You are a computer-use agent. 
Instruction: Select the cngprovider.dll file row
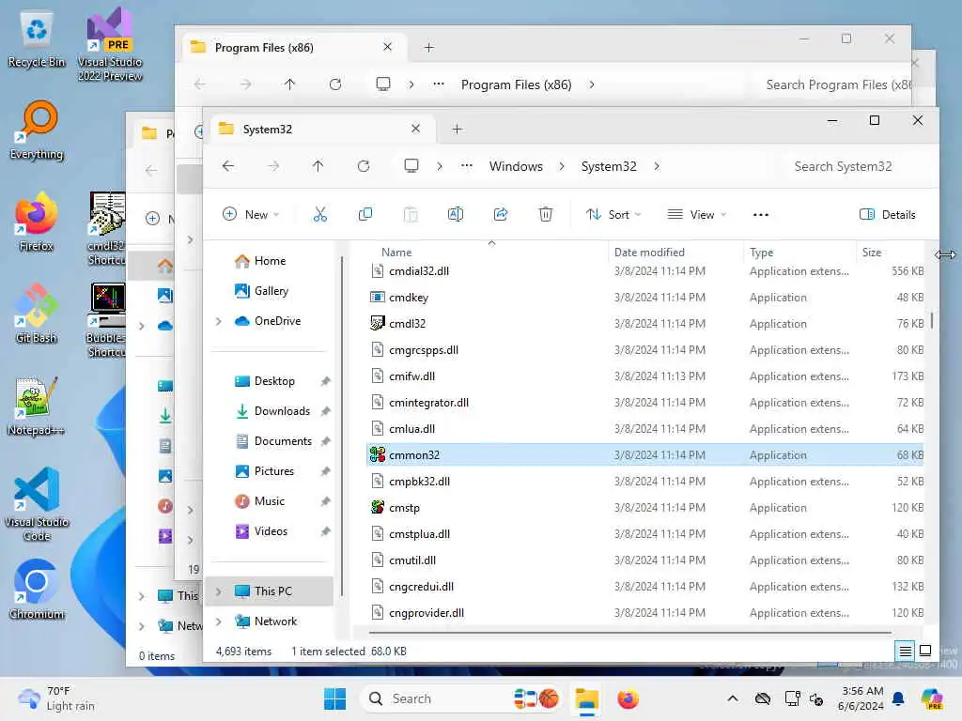click(644, 612)
